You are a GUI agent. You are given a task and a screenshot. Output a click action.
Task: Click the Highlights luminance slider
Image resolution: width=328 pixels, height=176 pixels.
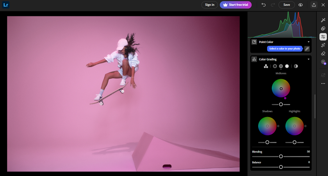(x=294, y=142)
